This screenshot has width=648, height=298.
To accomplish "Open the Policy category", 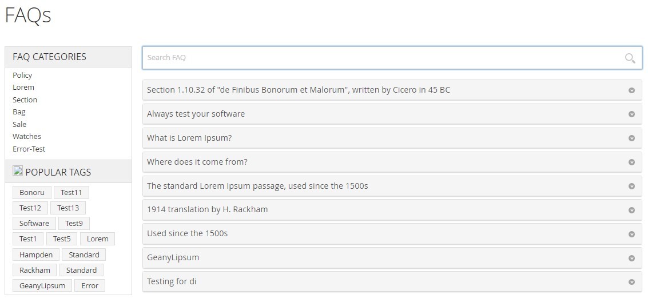I will 22,76.
